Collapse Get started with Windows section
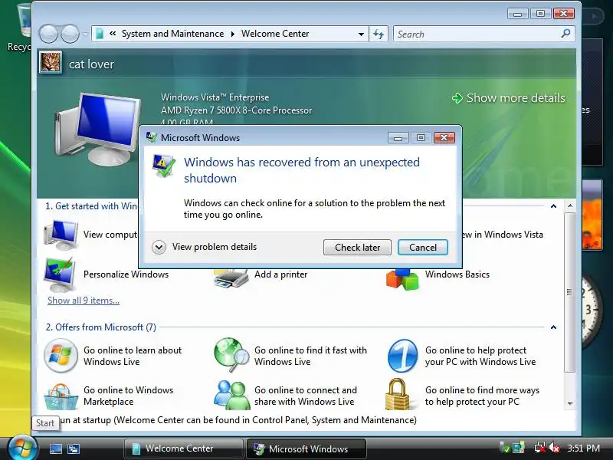Image resolution: width=613 pixels, height=460 pixels. [x=553, y=206]
